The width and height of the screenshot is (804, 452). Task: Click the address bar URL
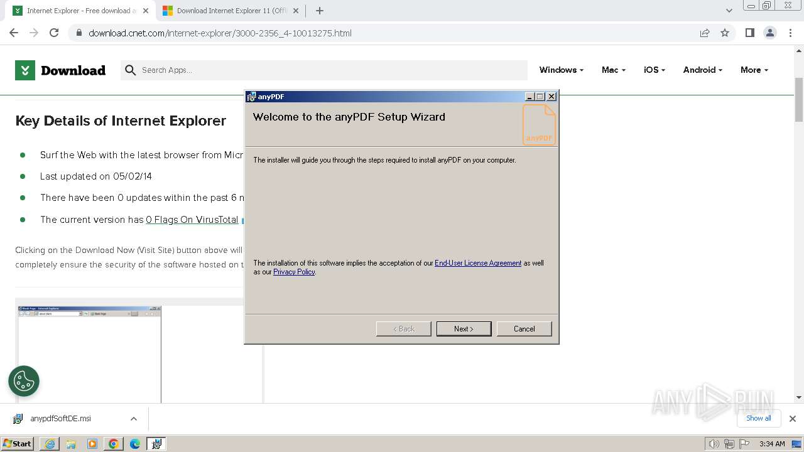click(x=220, y=33)
